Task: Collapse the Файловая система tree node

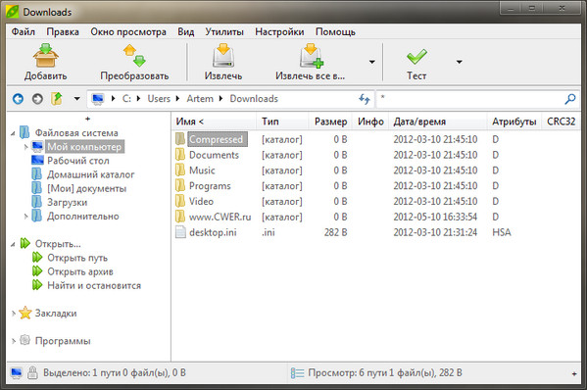Action: click(13, 133)
